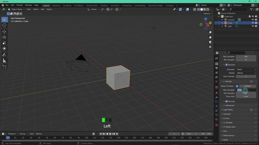
Task: Uncheck the viewport Denoise checkbox
Action: click(227, 65)
